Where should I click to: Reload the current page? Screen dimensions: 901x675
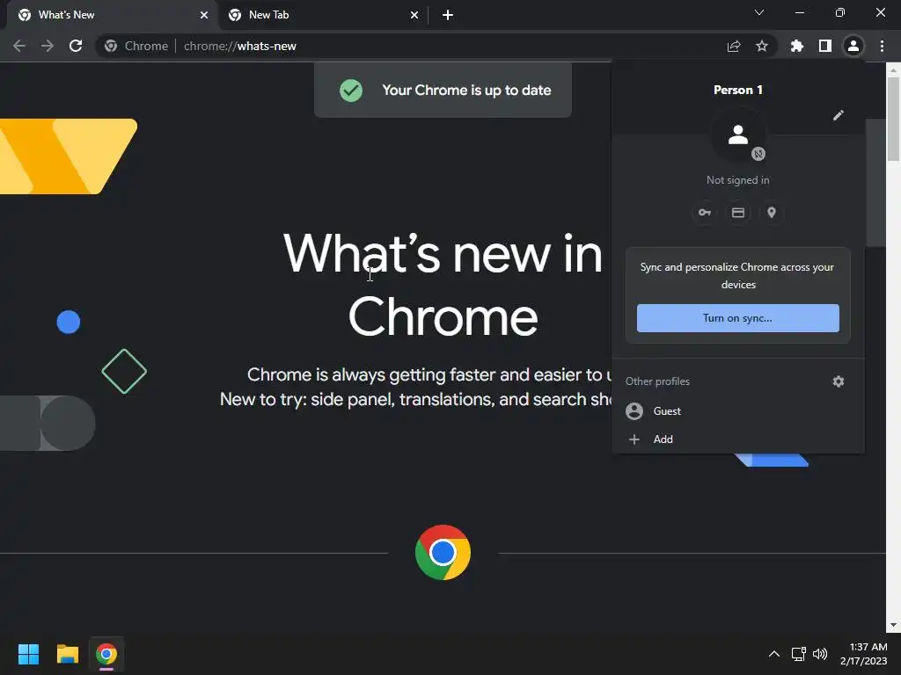click(76, 46)
